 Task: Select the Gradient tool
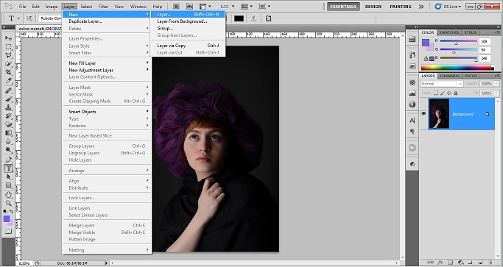[8, 133]
